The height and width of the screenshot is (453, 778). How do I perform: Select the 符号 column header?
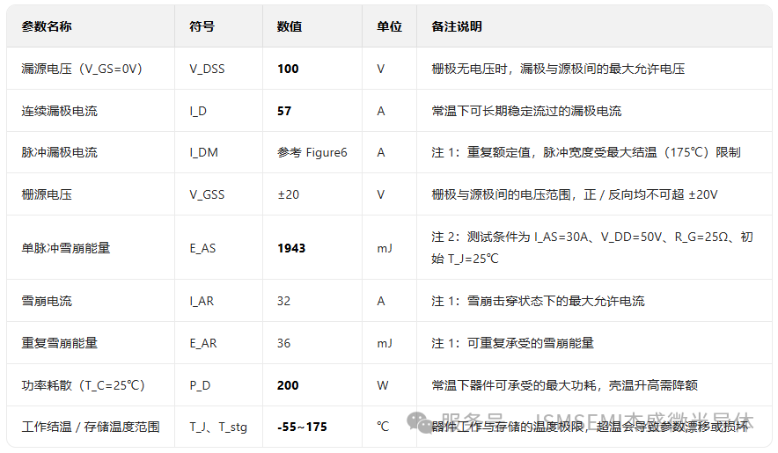click(x=202, y=26)
